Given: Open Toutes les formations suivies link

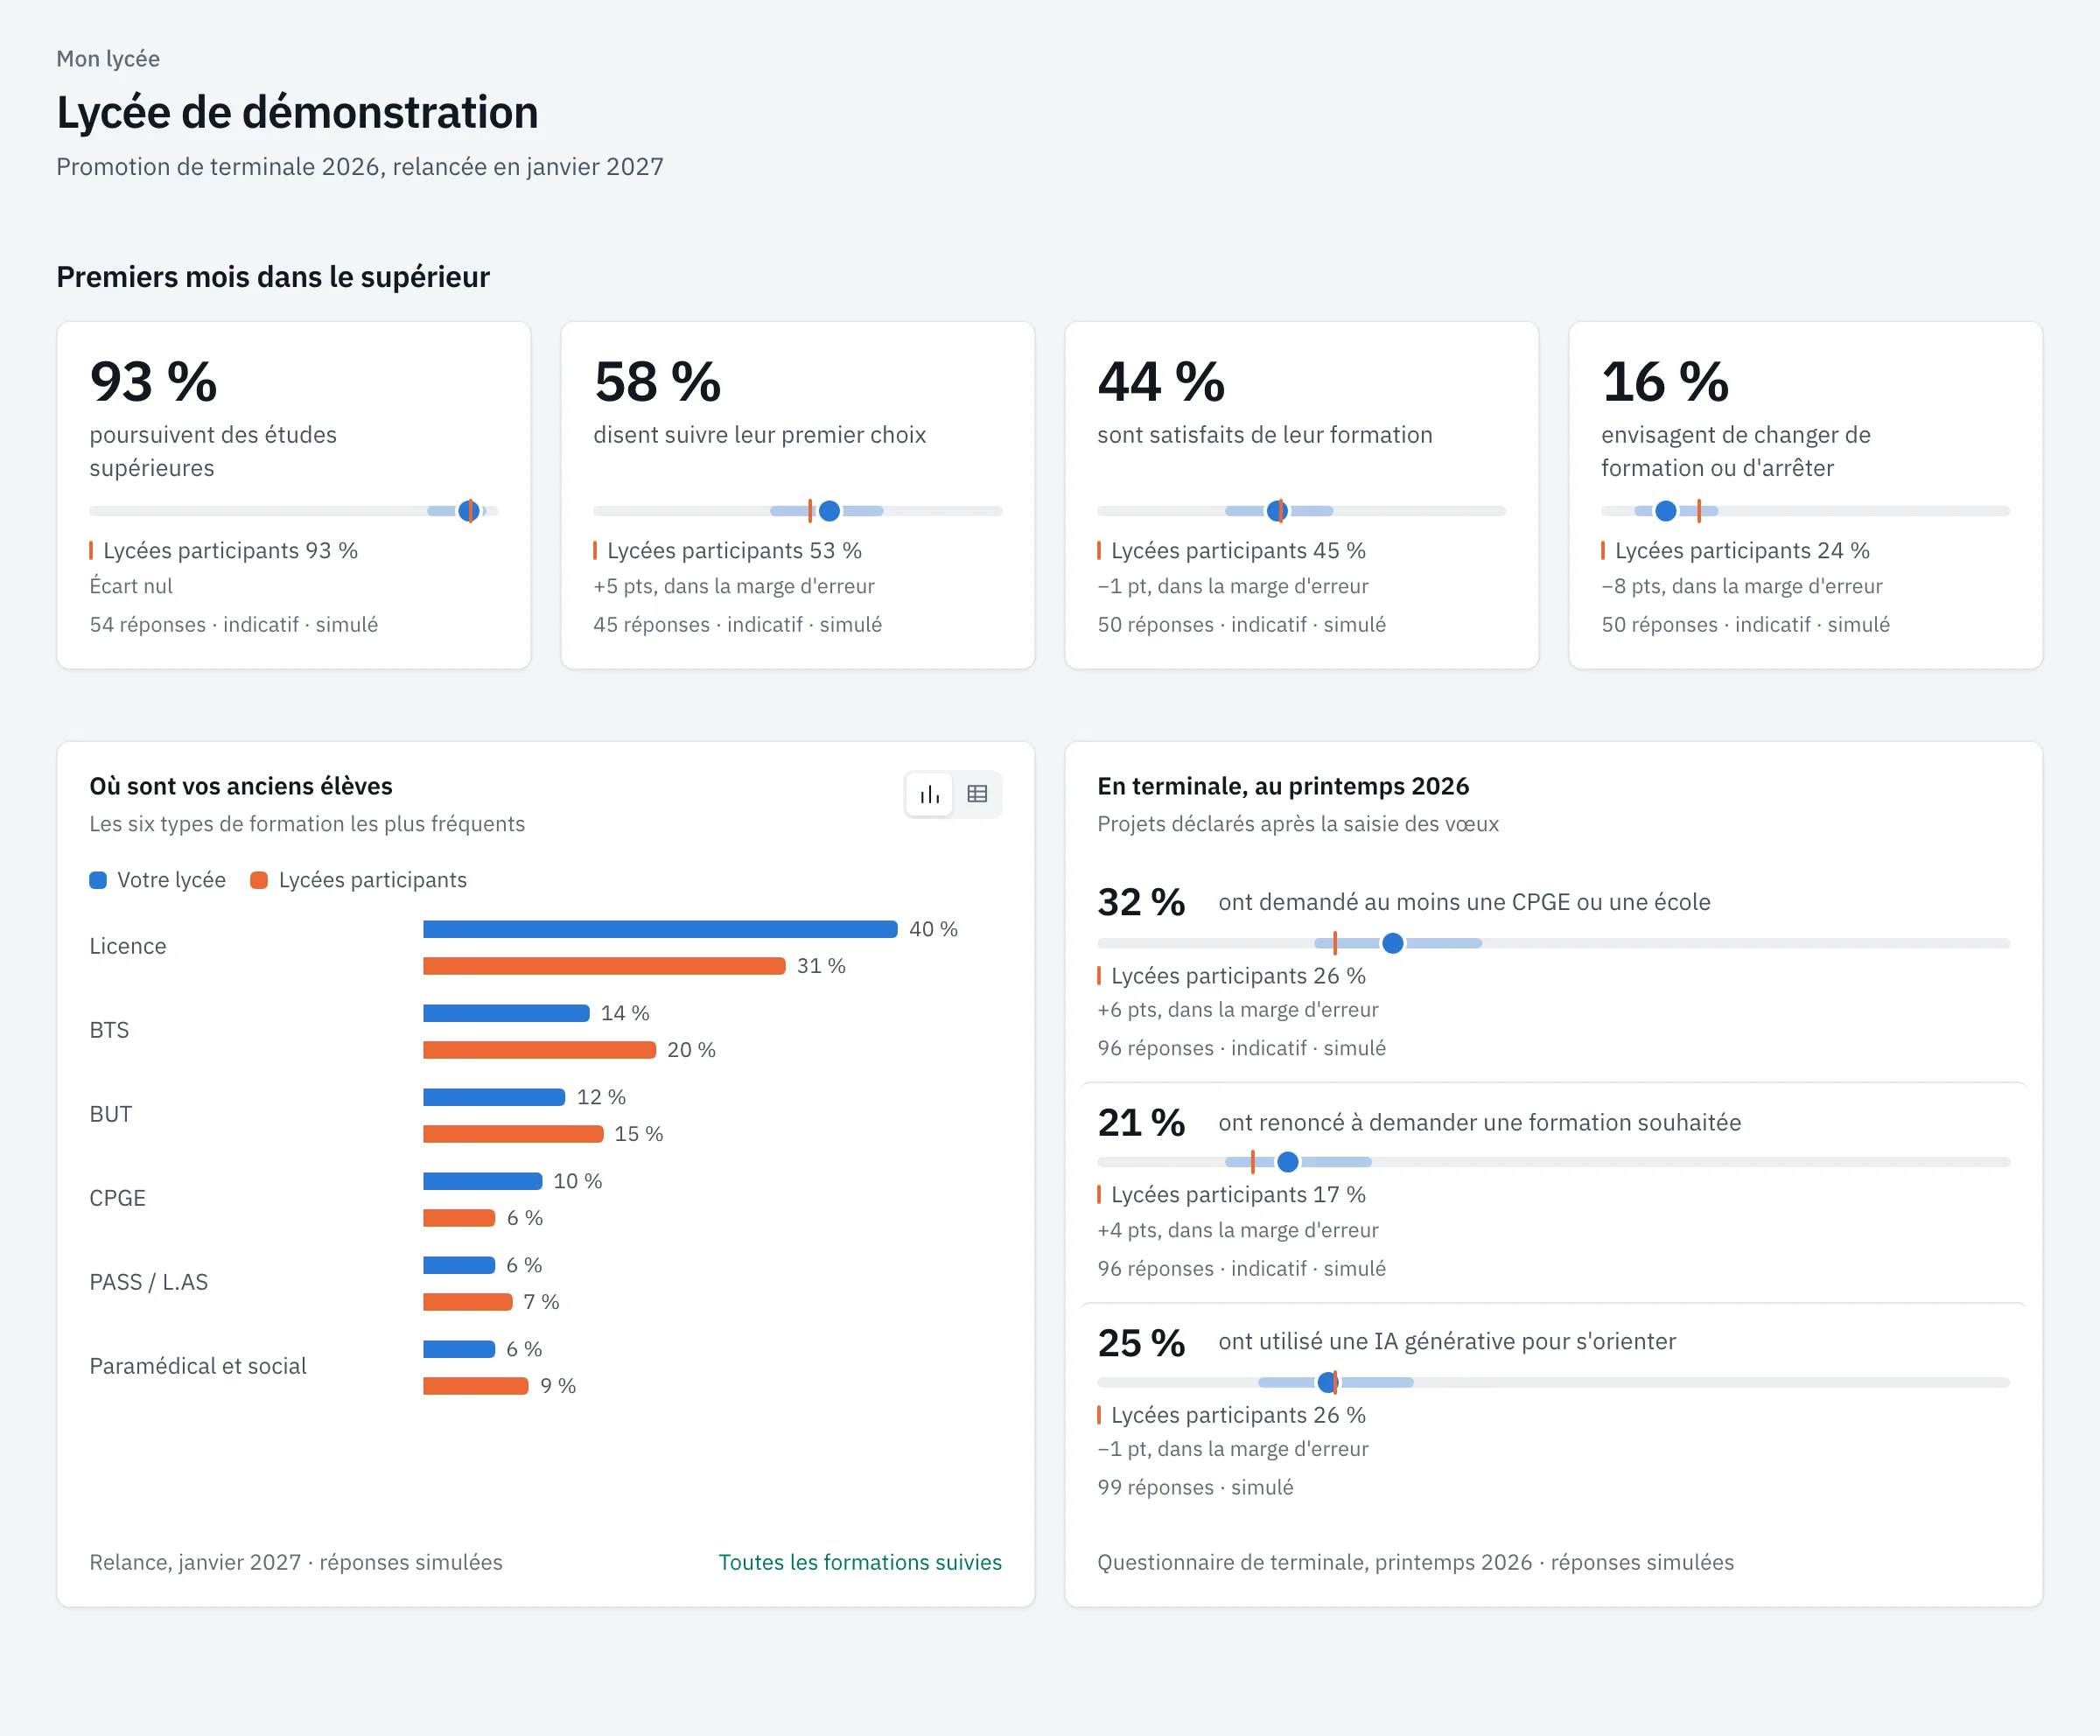Looking at the screenshot, I should pyautogui.click(x=860, y=1562).
